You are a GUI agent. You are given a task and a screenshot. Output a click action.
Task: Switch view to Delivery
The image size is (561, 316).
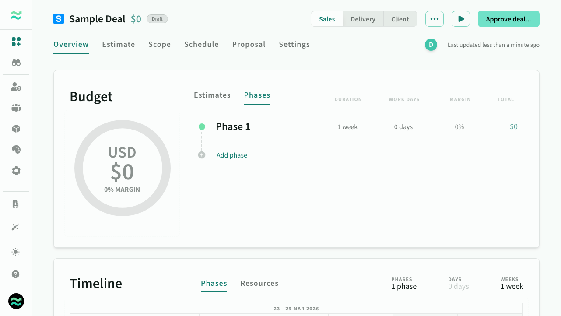click(x=363, y=19)
